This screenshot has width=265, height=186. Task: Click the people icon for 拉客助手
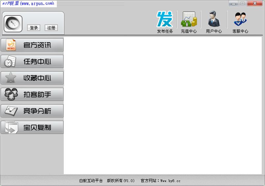coord(11,95)
